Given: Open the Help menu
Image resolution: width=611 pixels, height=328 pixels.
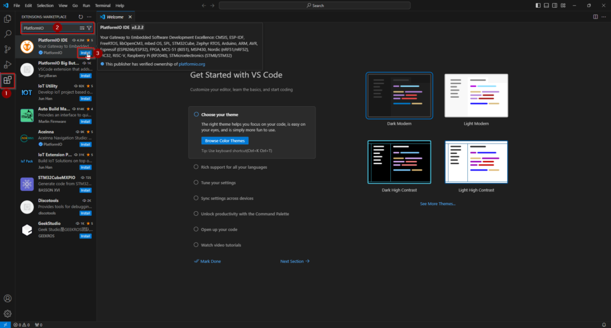Looking at the screenshot, I should tap(119, 5).
